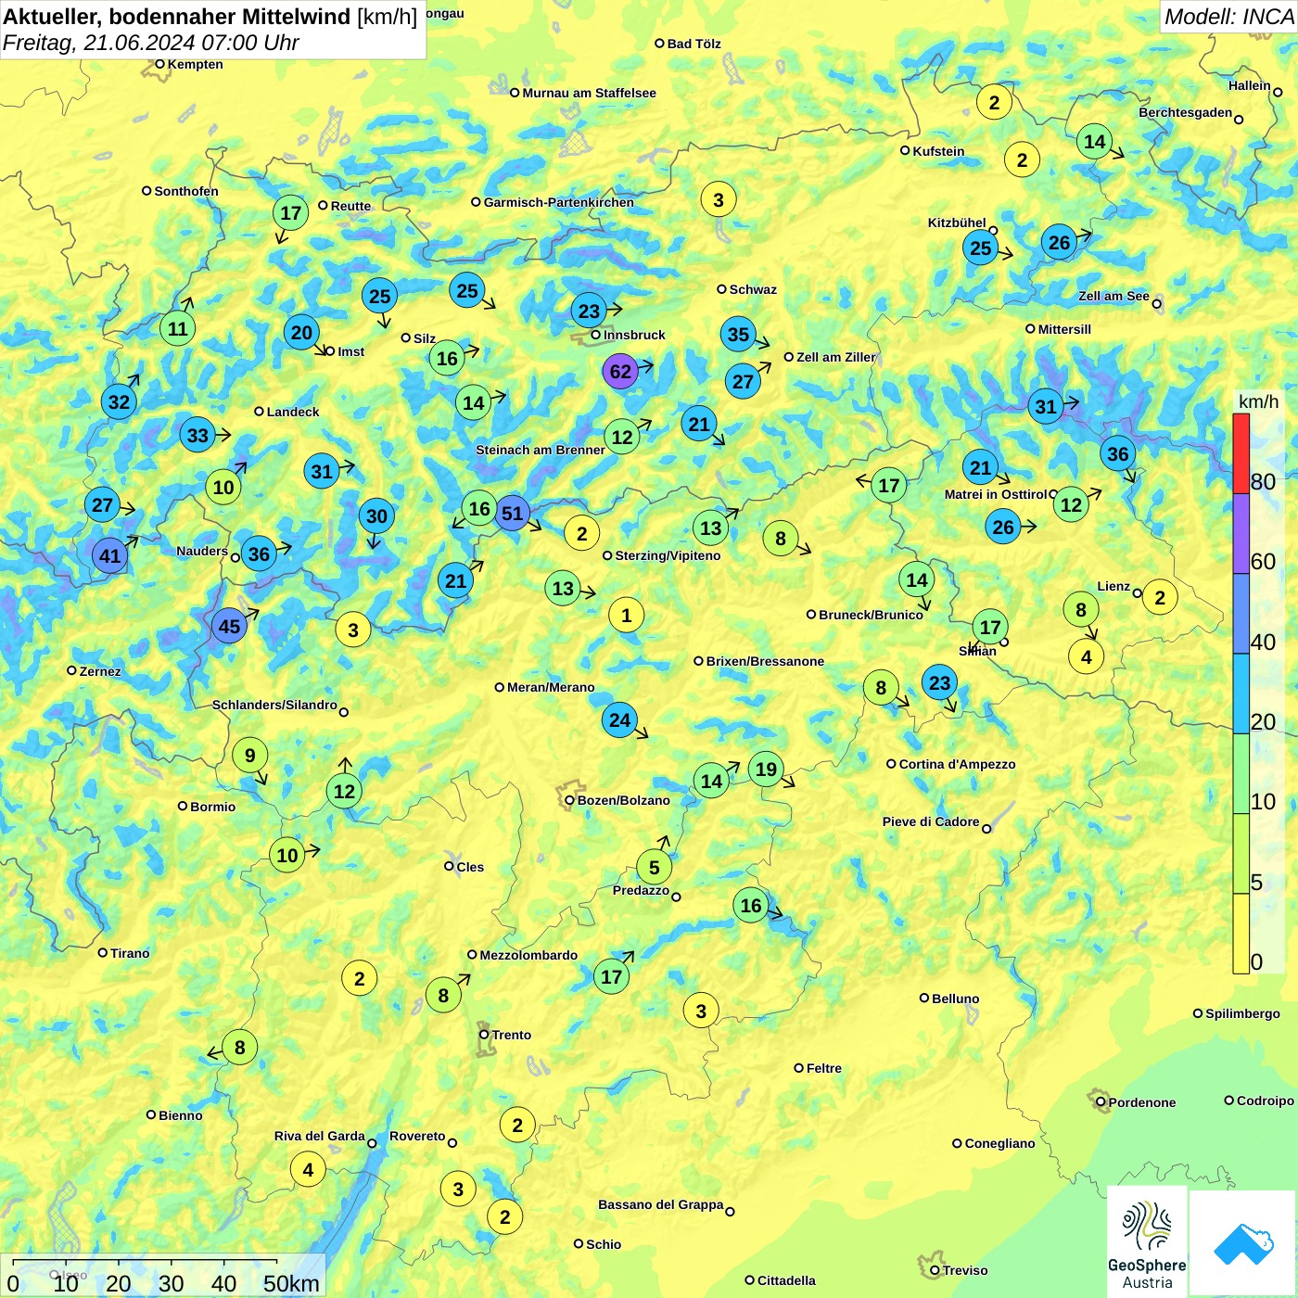Click the 45 wind station marker

pyautogui.click(x=229, y=626)
